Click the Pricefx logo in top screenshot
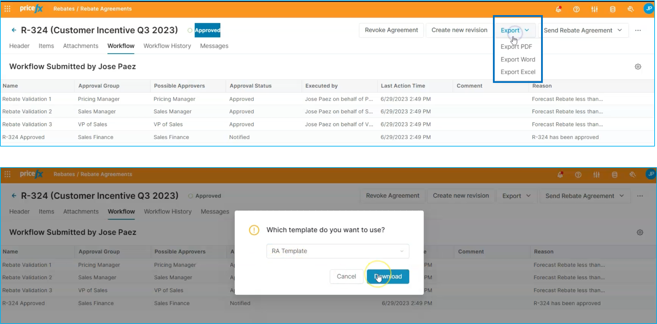657x324 pixels. tap(31, 9)
